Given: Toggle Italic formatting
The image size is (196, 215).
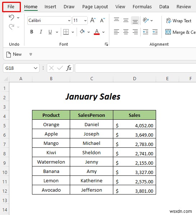Looking at the screenshot, I should click(x=41, y=32).
